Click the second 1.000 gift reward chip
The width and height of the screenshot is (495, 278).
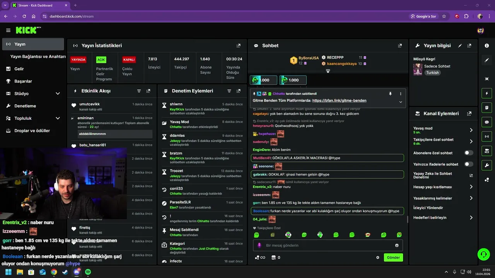click(293, 80)
